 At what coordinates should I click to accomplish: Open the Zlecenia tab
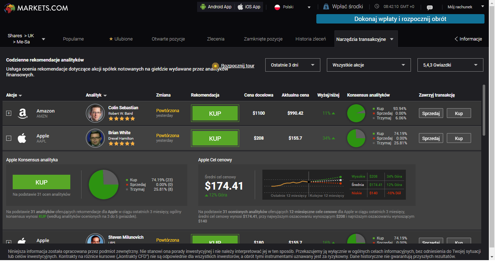point(216,39)
